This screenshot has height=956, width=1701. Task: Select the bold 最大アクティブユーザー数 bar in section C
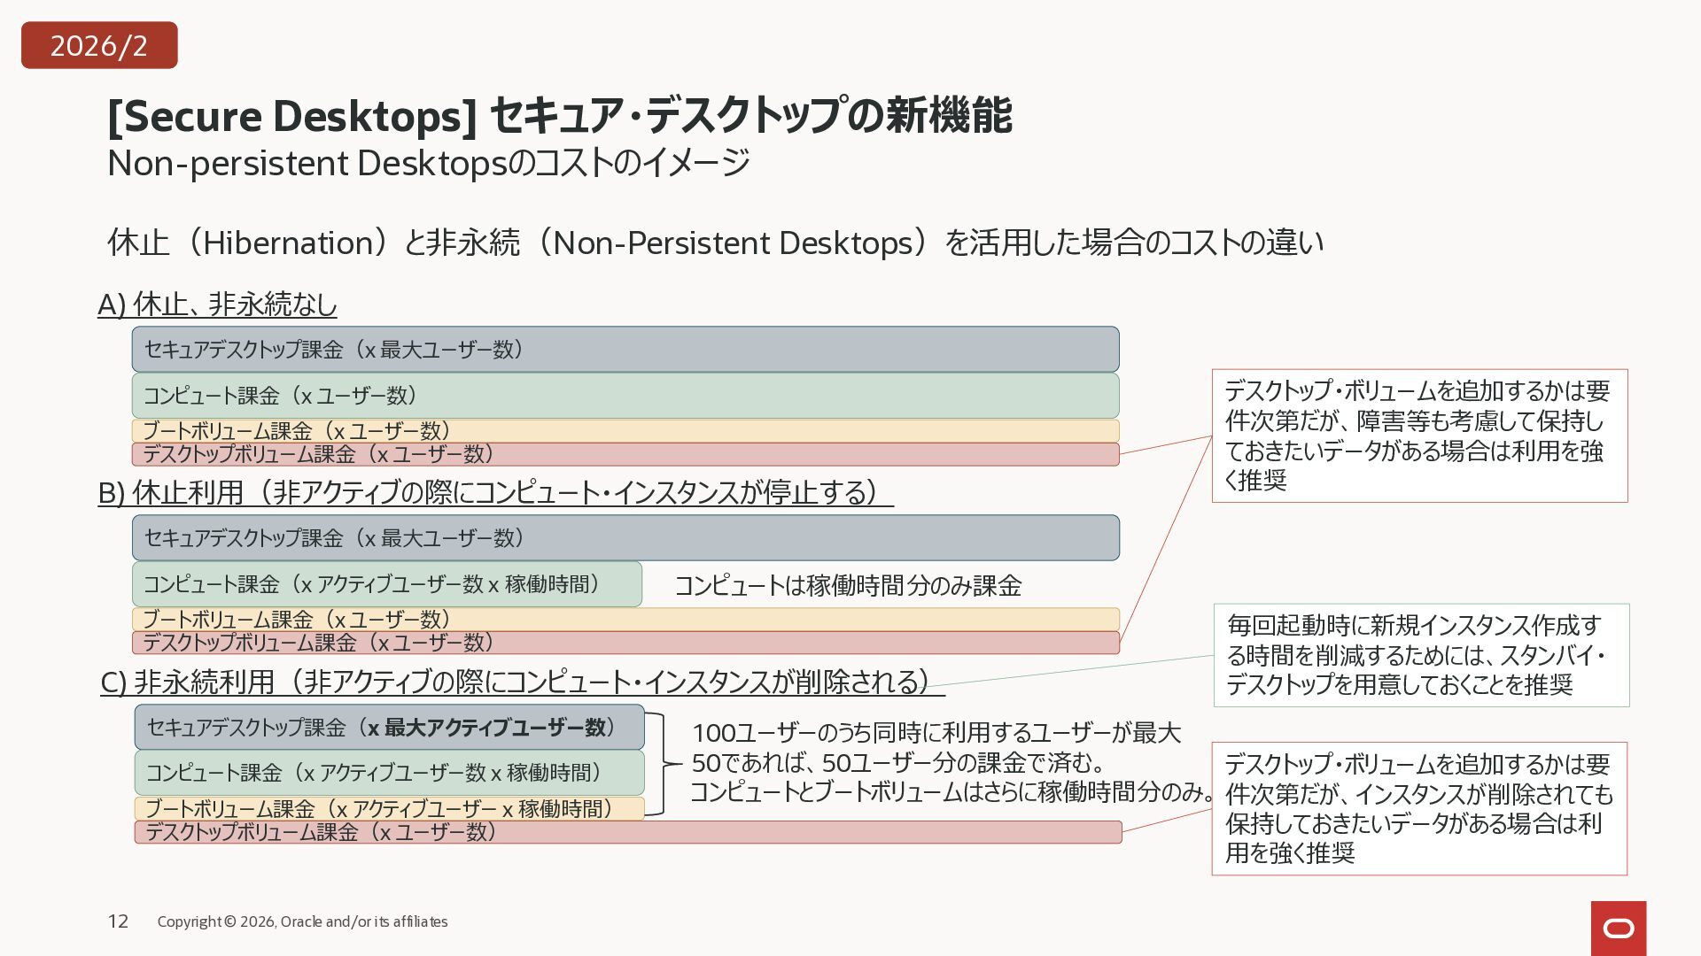click(389, 728)
